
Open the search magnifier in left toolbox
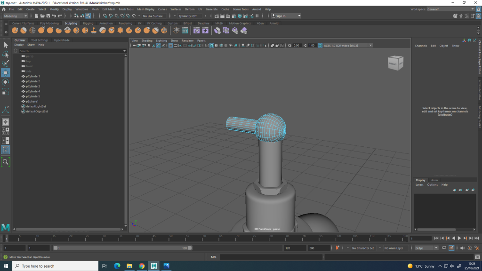(x=6, y=161)
